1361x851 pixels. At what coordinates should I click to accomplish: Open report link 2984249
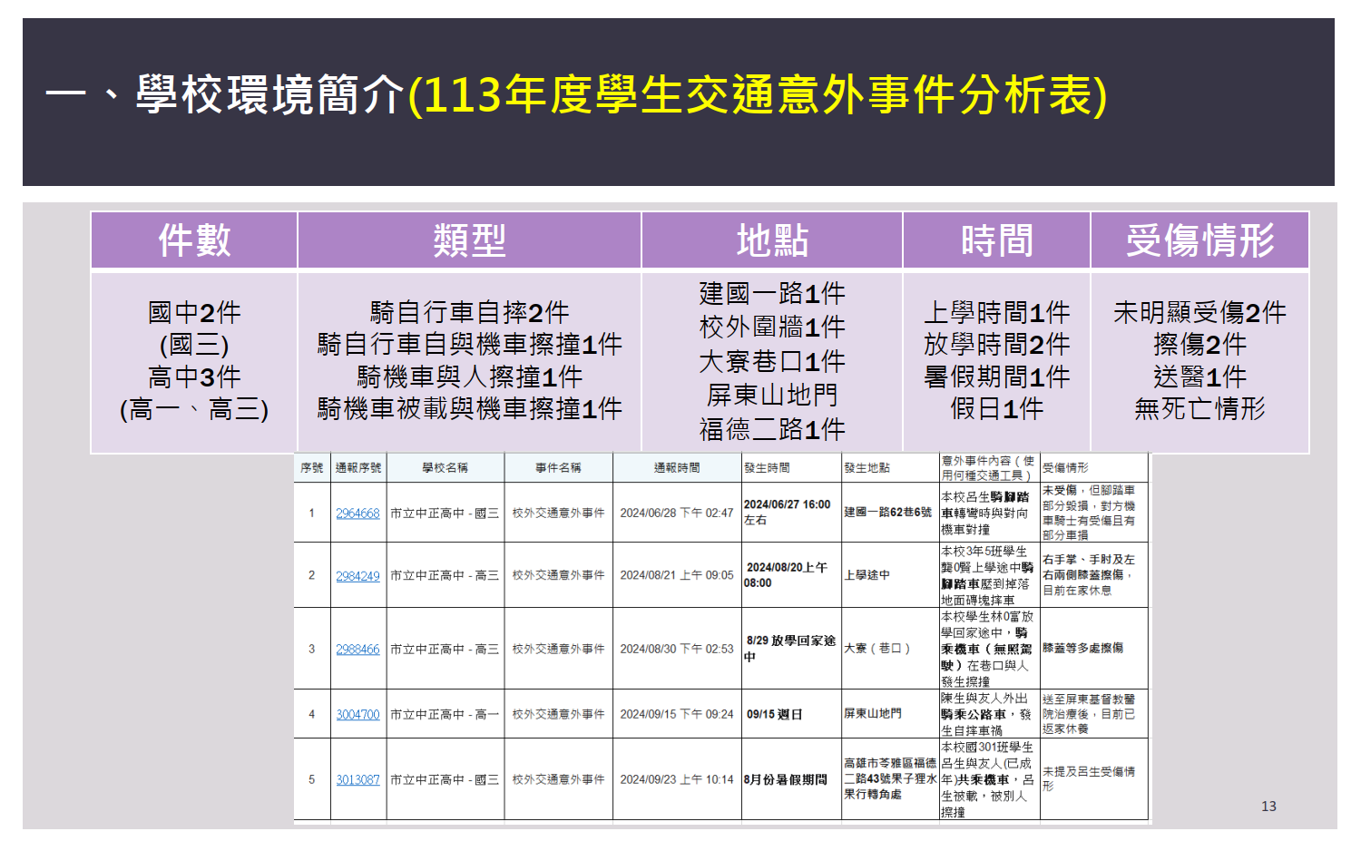(x=357, y=576)
